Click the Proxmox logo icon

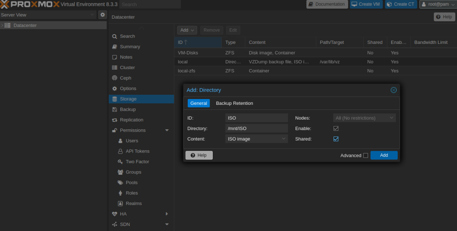[5, 4]
